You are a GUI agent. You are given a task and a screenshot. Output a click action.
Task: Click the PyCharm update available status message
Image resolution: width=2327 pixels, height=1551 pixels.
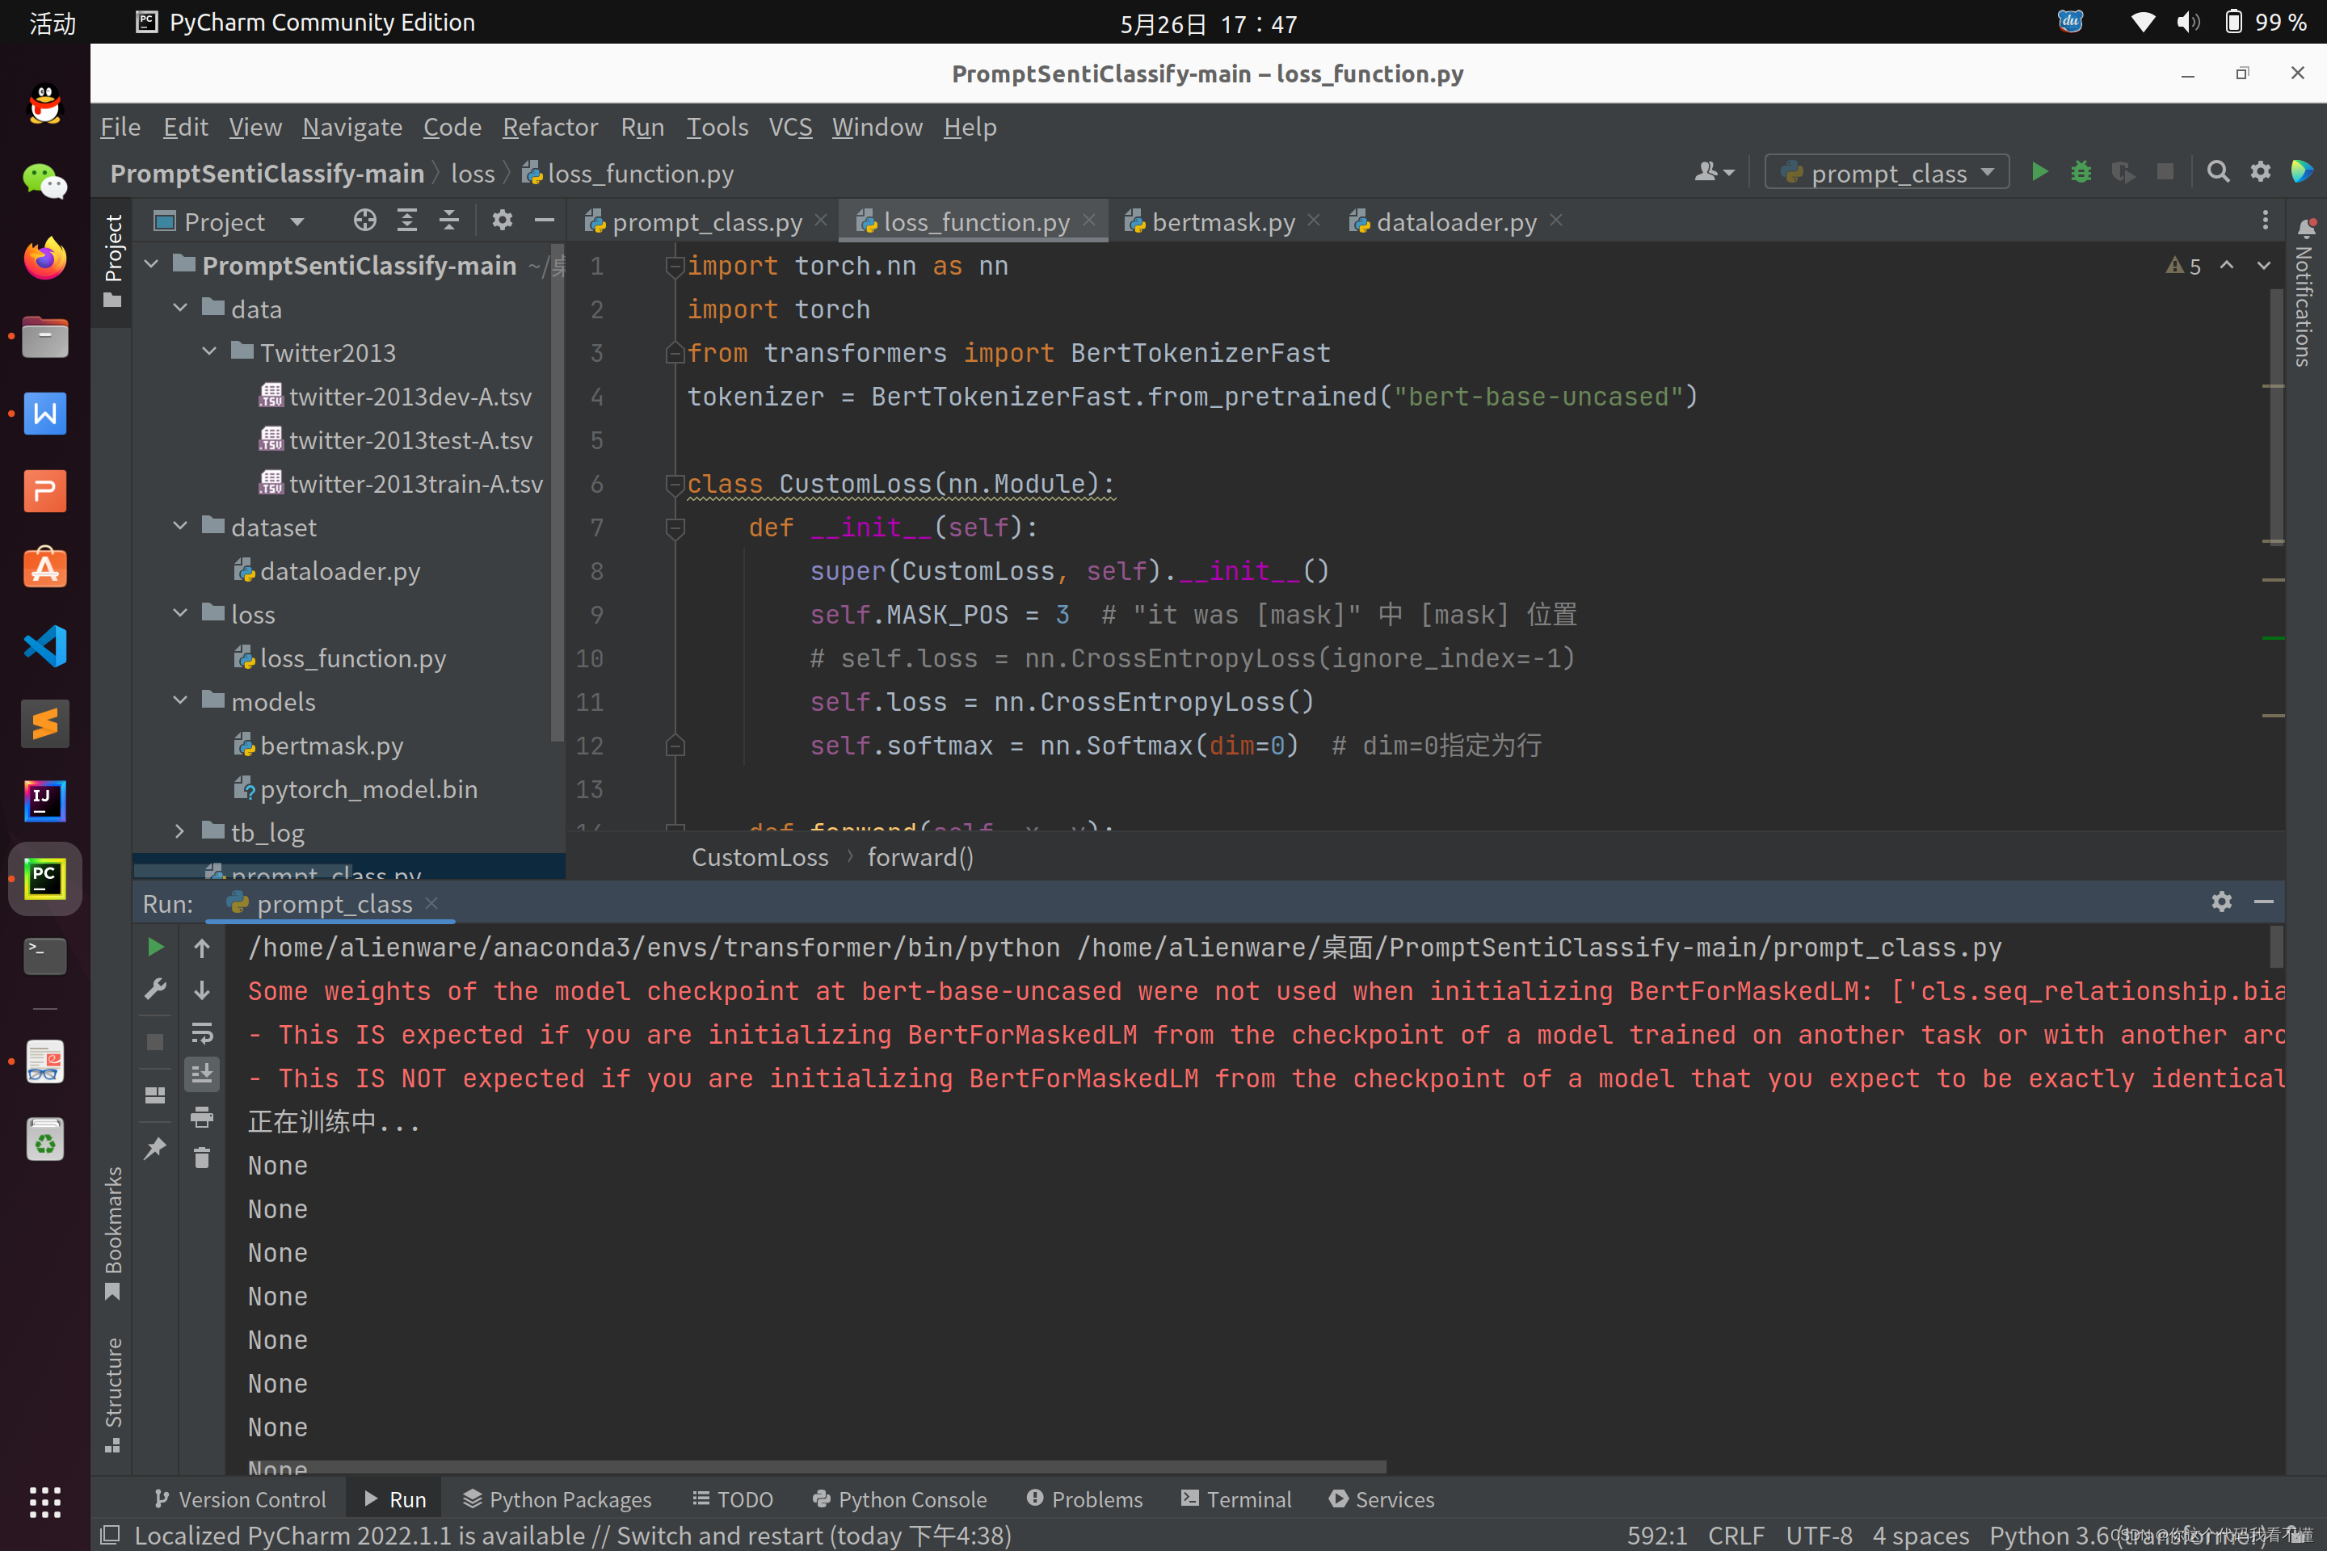(573, 1535)
